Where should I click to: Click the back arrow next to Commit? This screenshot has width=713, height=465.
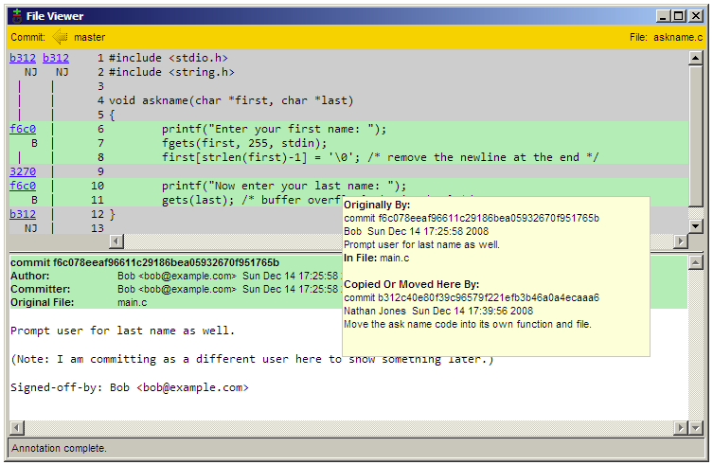61,37
